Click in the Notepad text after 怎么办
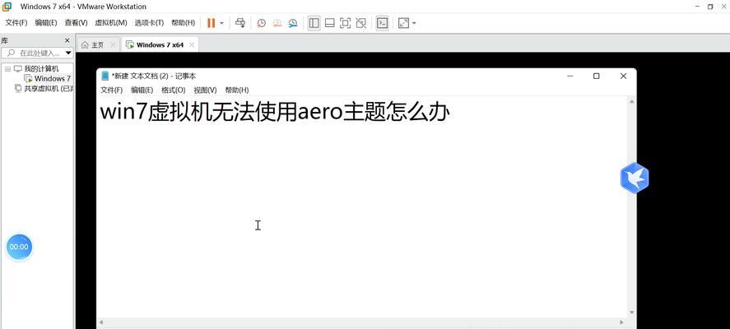 pyautogui.click(x=451, y=113)
